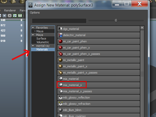Open the Renderer menu in viewport panel
156x117 pixels.
[10, 10]
